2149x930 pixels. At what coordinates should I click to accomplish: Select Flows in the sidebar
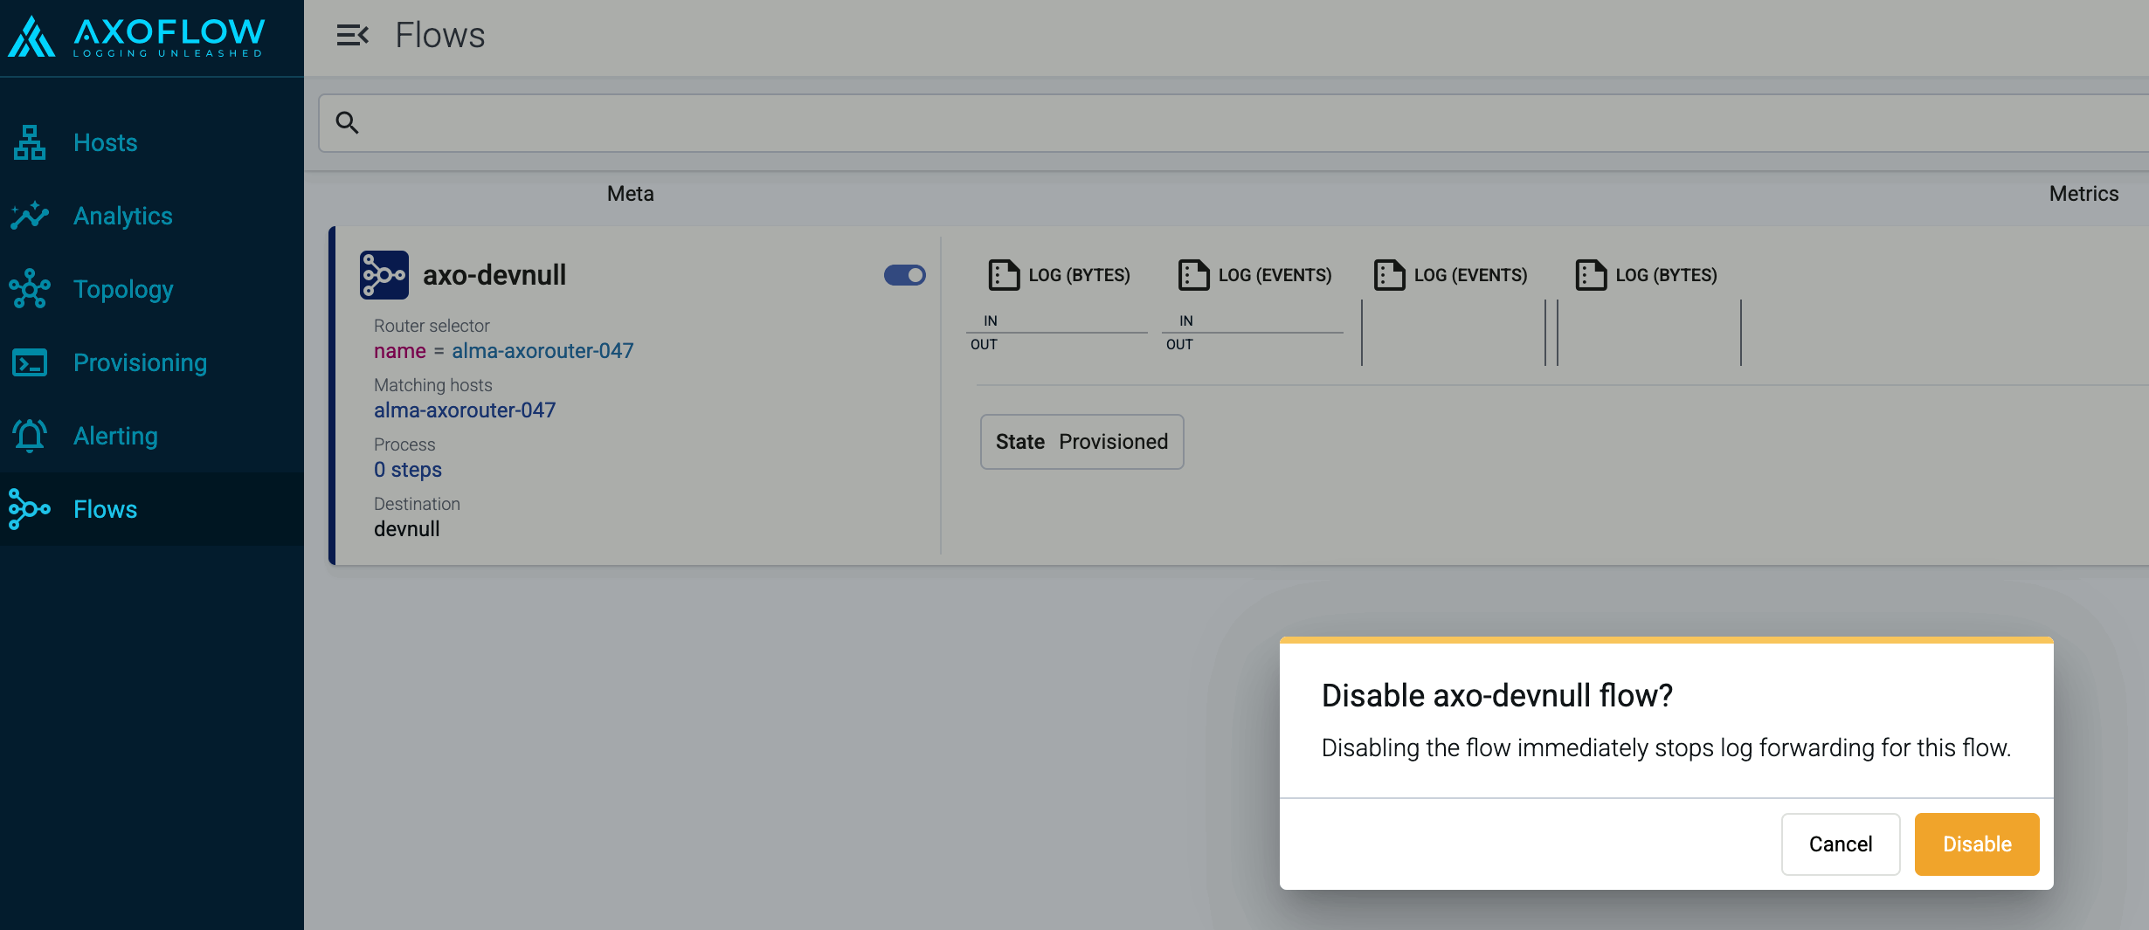pos(106,509)
